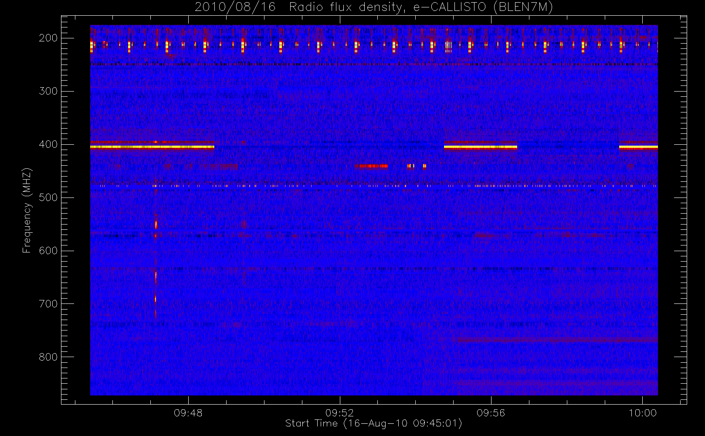Select the 200 frequency tick label

point(48,38)
